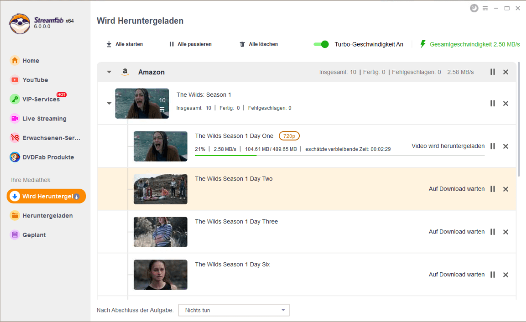Remove Day Six from queue
Viewport: 526px width, 322px height.
[x=505, y=274]
